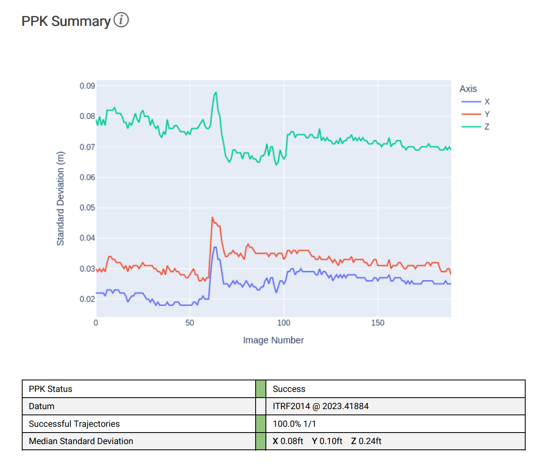Click the X 0.08ft deviation value
Image resolution: width=540 pixels, height=465 pixels.
tap(288, 441)
